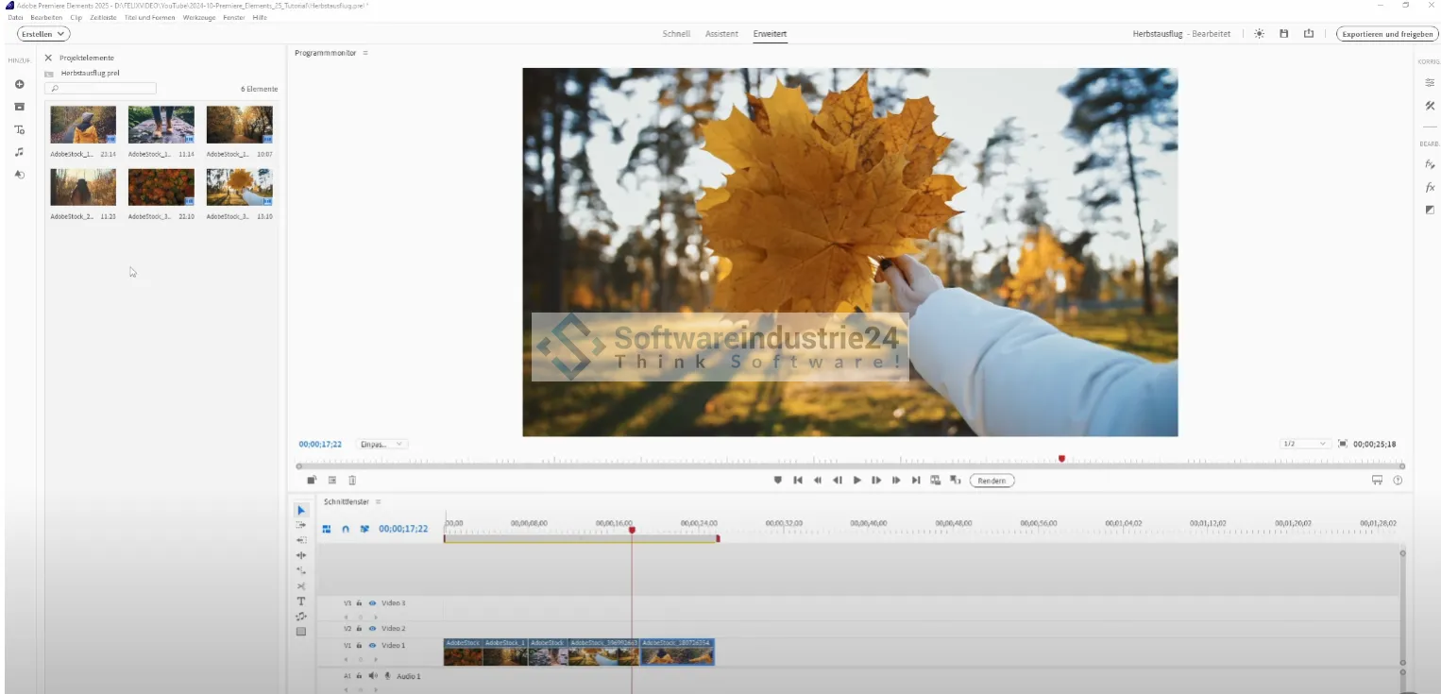Click Exportieren und freigeben button
The image size is (1441, 694).
1387,34
